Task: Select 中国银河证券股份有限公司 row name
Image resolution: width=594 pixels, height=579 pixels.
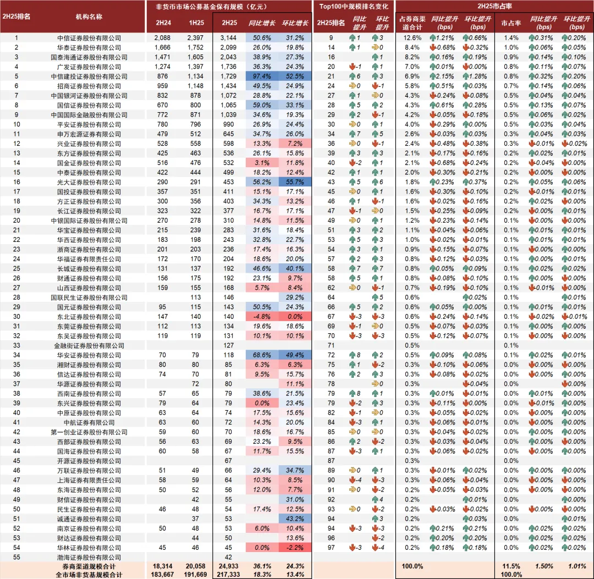Action: (89, 96)
